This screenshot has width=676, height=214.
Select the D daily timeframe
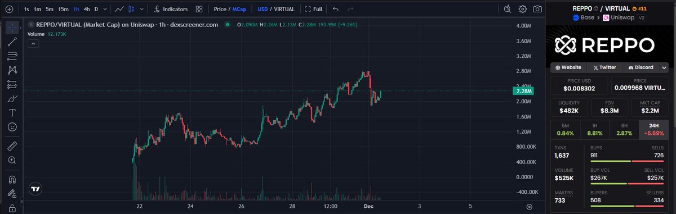[x=96, y=10]
